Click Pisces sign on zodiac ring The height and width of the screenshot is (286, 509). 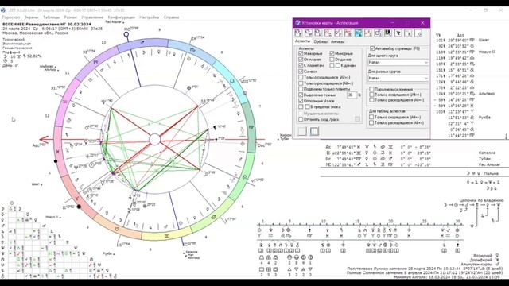(58, 151)
